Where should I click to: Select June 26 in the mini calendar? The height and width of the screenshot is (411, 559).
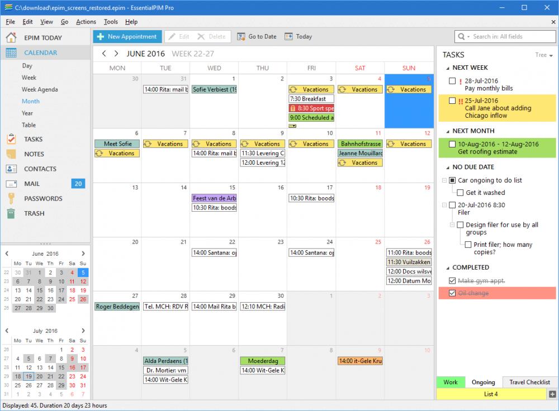83,299
